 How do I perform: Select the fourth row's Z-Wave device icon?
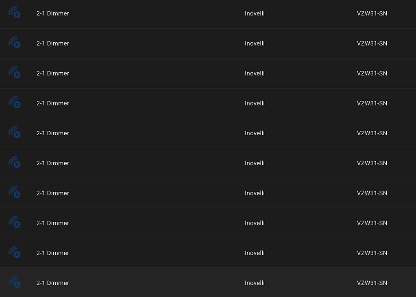14,102
